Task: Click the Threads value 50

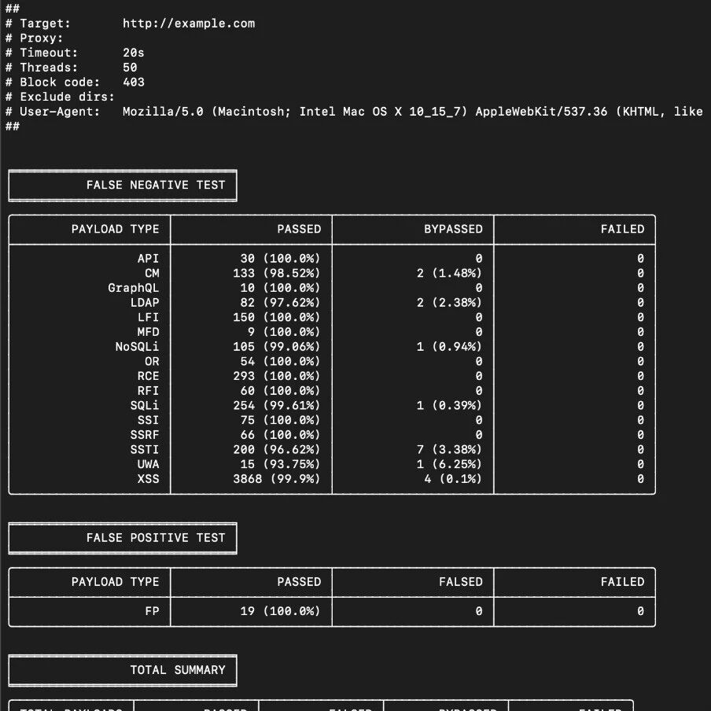Action: click(130, 68)
